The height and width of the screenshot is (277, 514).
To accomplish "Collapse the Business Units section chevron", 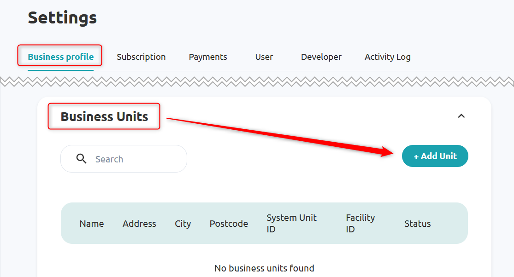I will [x=461, y=116].
